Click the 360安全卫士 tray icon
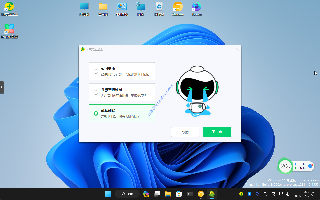Screen dimensions: 320x200 [241, 194]
